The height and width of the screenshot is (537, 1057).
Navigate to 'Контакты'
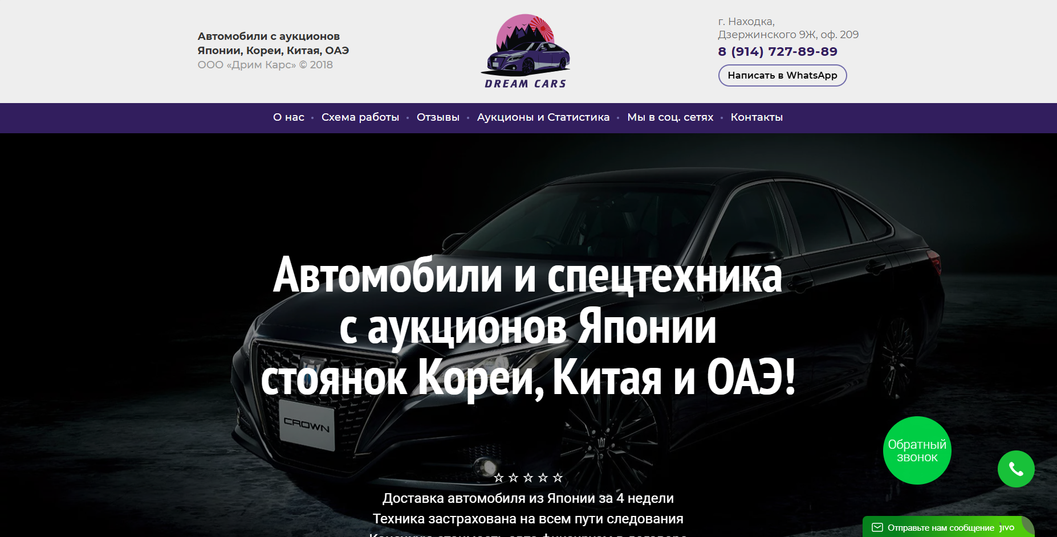pyautogui.click(x=757, y=117)
